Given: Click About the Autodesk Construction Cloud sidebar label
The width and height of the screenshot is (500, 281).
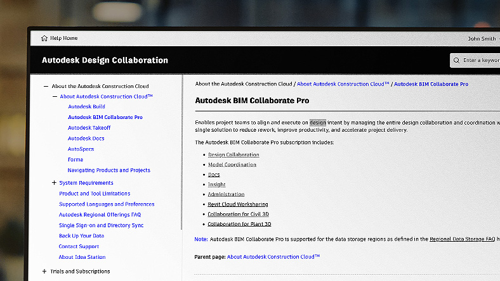Looking at the screenshot, I should [x=100, y=86].
